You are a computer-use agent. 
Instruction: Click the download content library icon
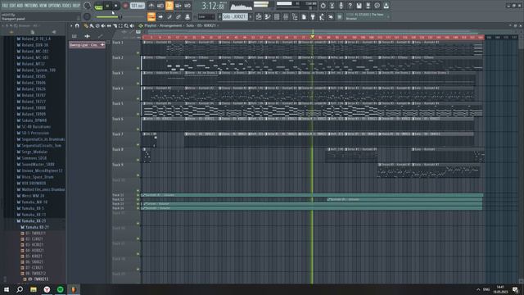[386, 6]
